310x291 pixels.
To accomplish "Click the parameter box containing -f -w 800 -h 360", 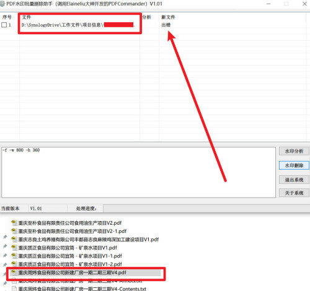I will (x=139, y=172).
